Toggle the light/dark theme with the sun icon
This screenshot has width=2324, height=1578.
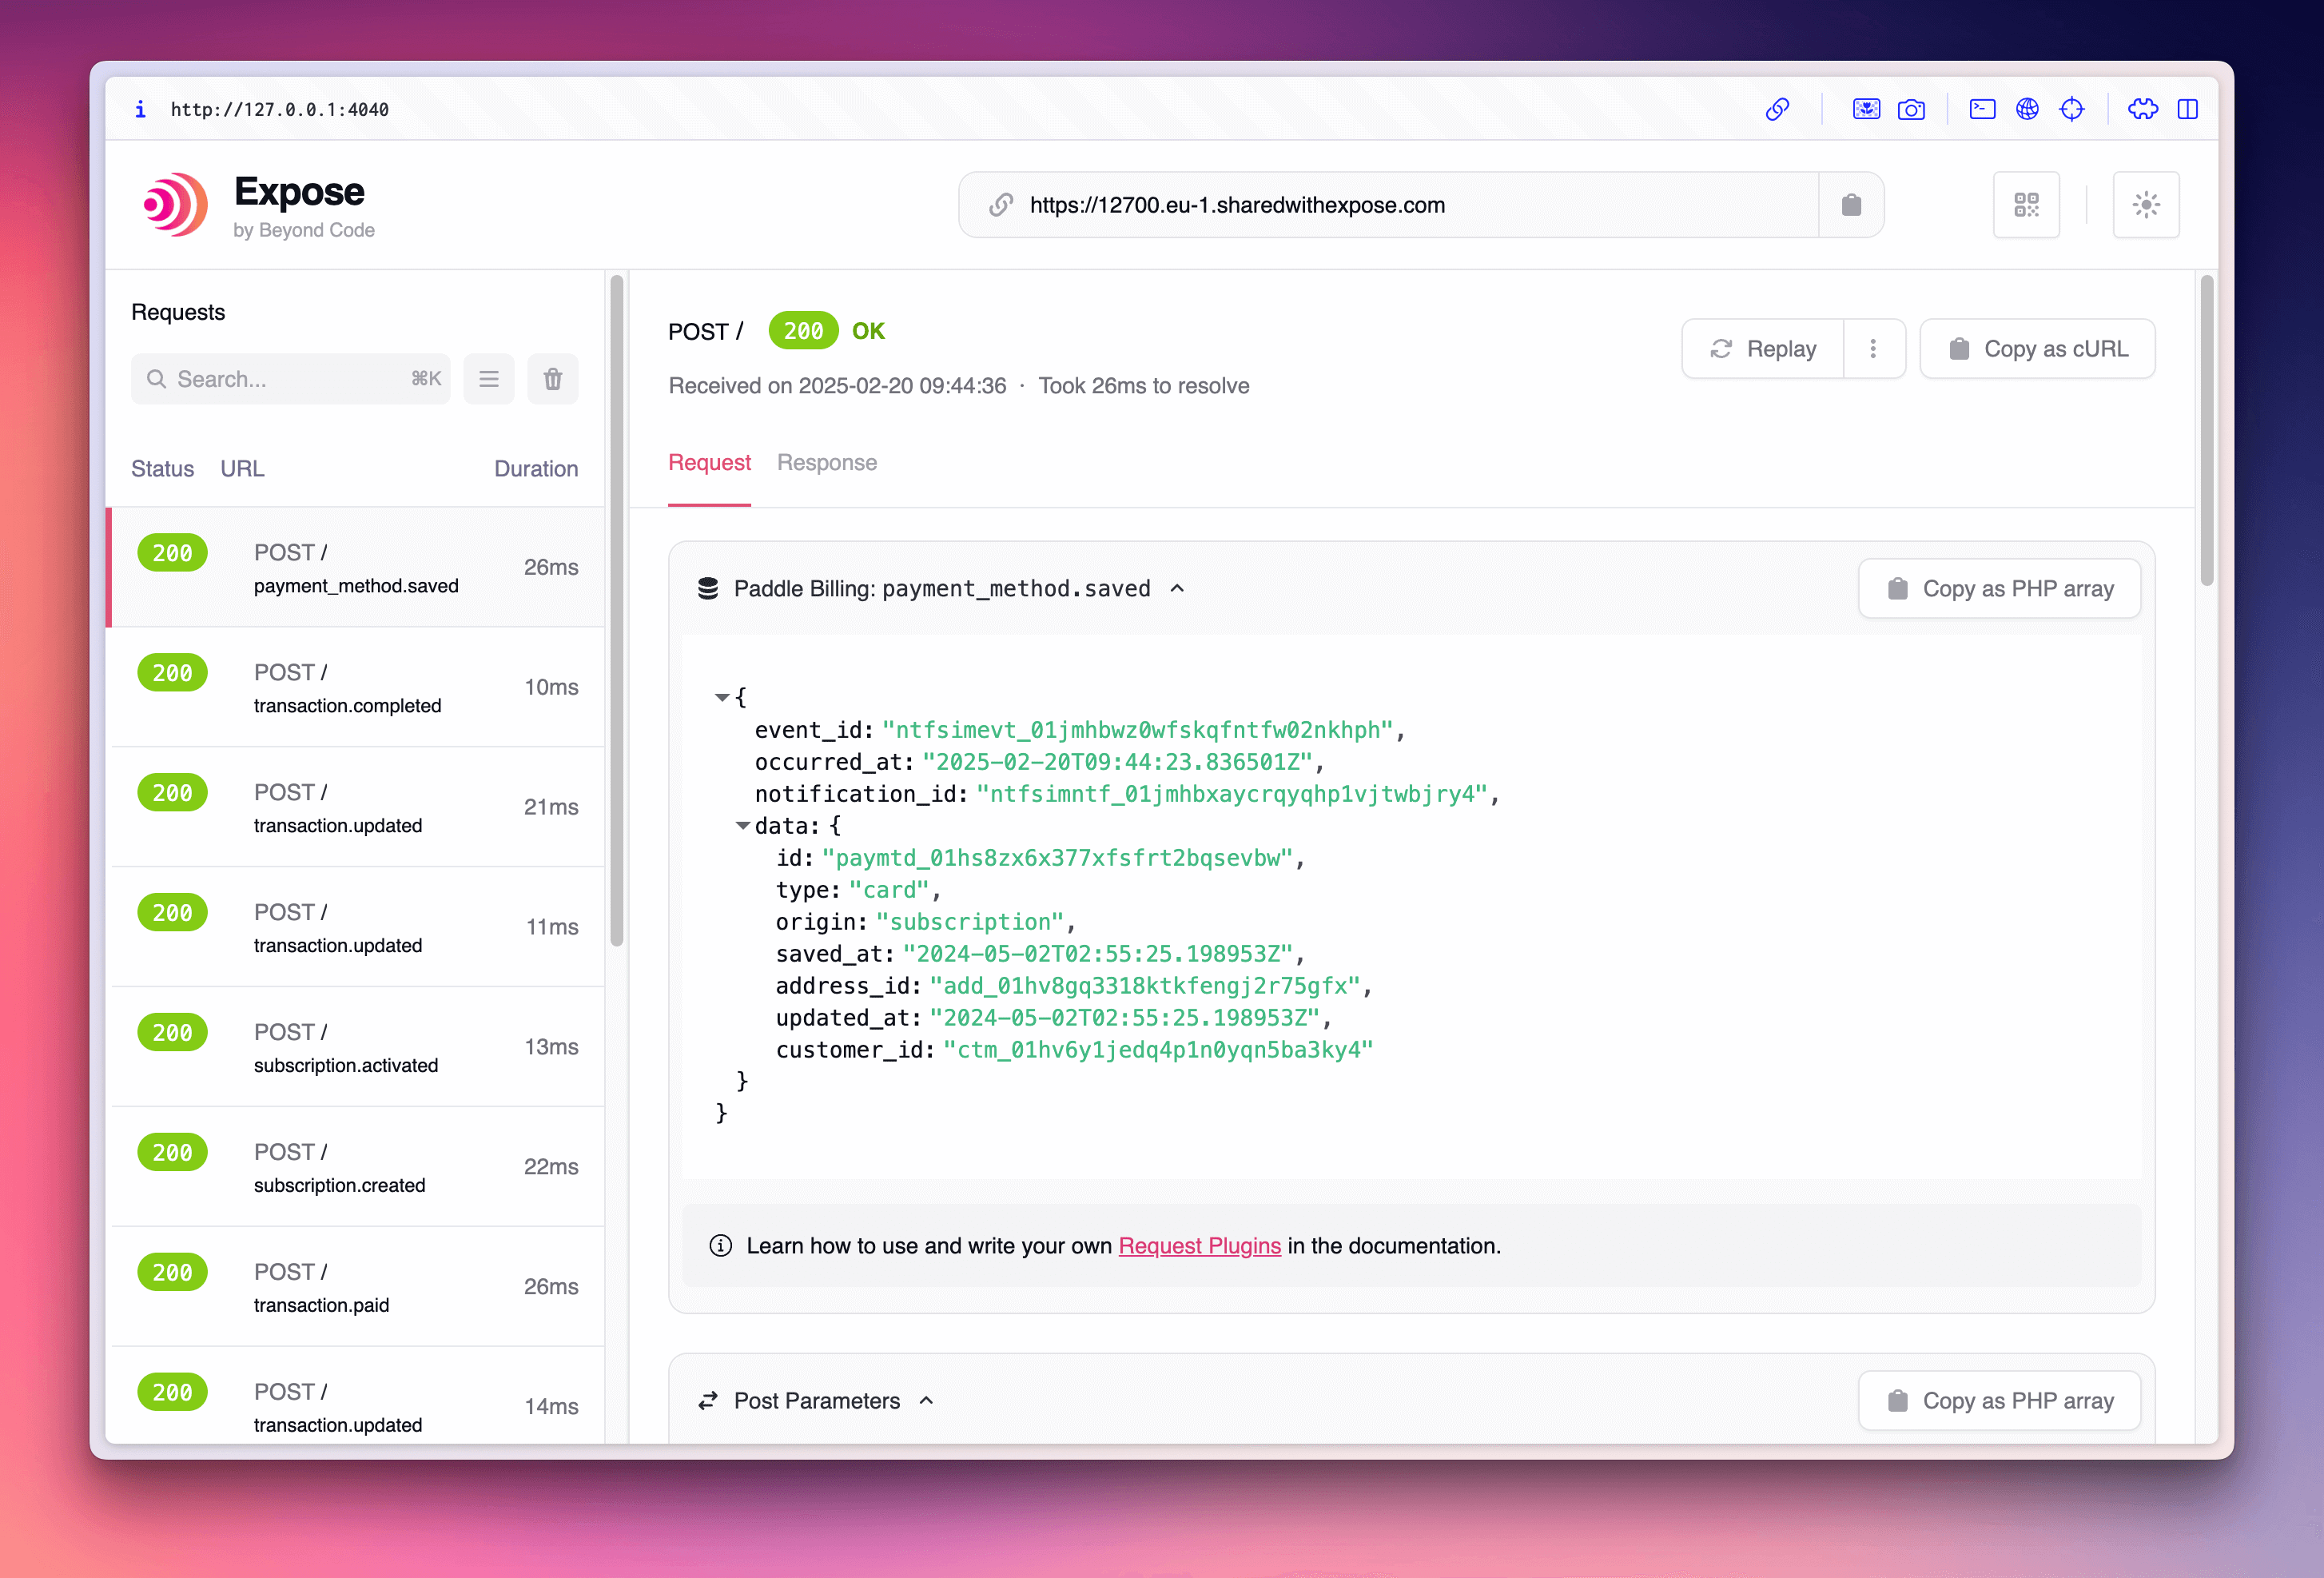[x=2146, y=205]
